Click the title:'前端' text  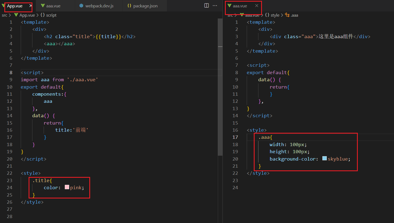(72, 130)
